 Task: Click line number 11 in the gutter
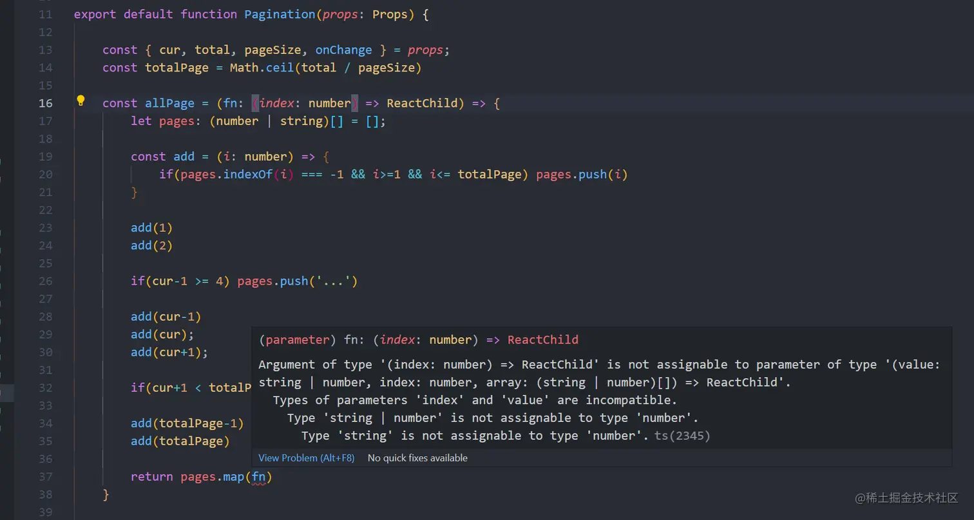click(45, 14)
